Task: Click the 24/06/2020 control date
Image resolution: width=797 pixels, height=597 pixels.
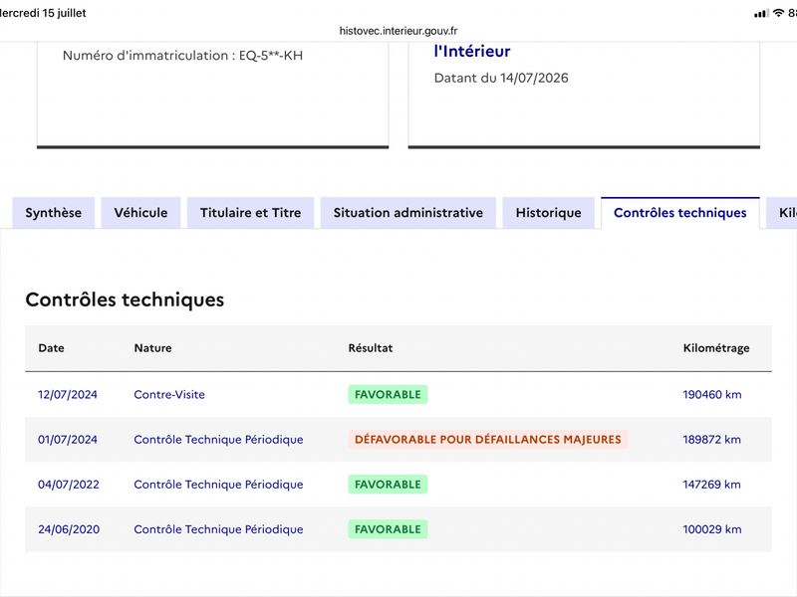Action: pos(69,529)
